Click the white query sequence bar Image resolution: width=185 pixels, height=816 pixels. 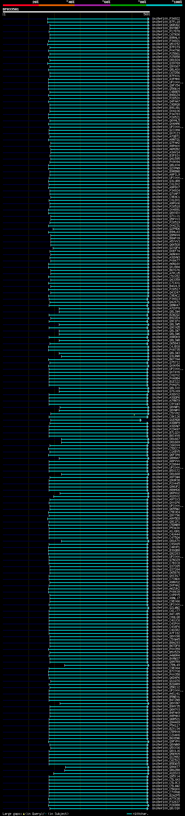click(x=76, y=12)
